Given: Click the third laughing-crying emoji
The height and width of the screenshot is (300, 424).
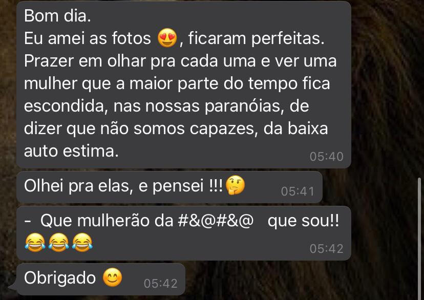Looking at the screenshot, I should click(x=82, y=243).
